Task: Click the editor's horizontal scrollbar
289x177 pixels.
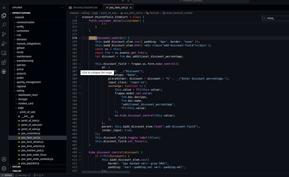Action: tap(106, 172)
